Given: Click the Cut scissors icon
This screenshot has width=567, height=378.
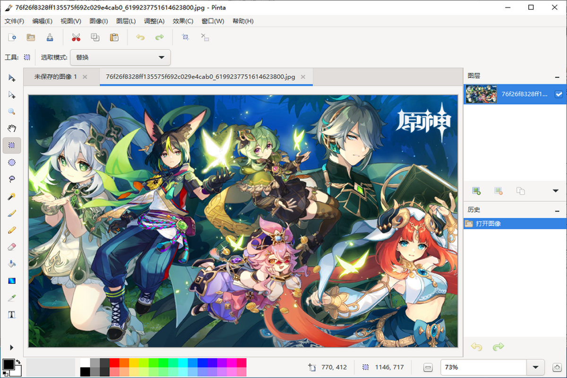Looking at the screenshot, I should (76, 37).
